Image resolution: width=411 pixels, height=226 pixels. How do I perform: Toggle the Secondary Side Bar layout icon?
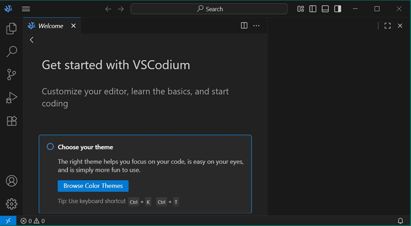tap(338, 9)
